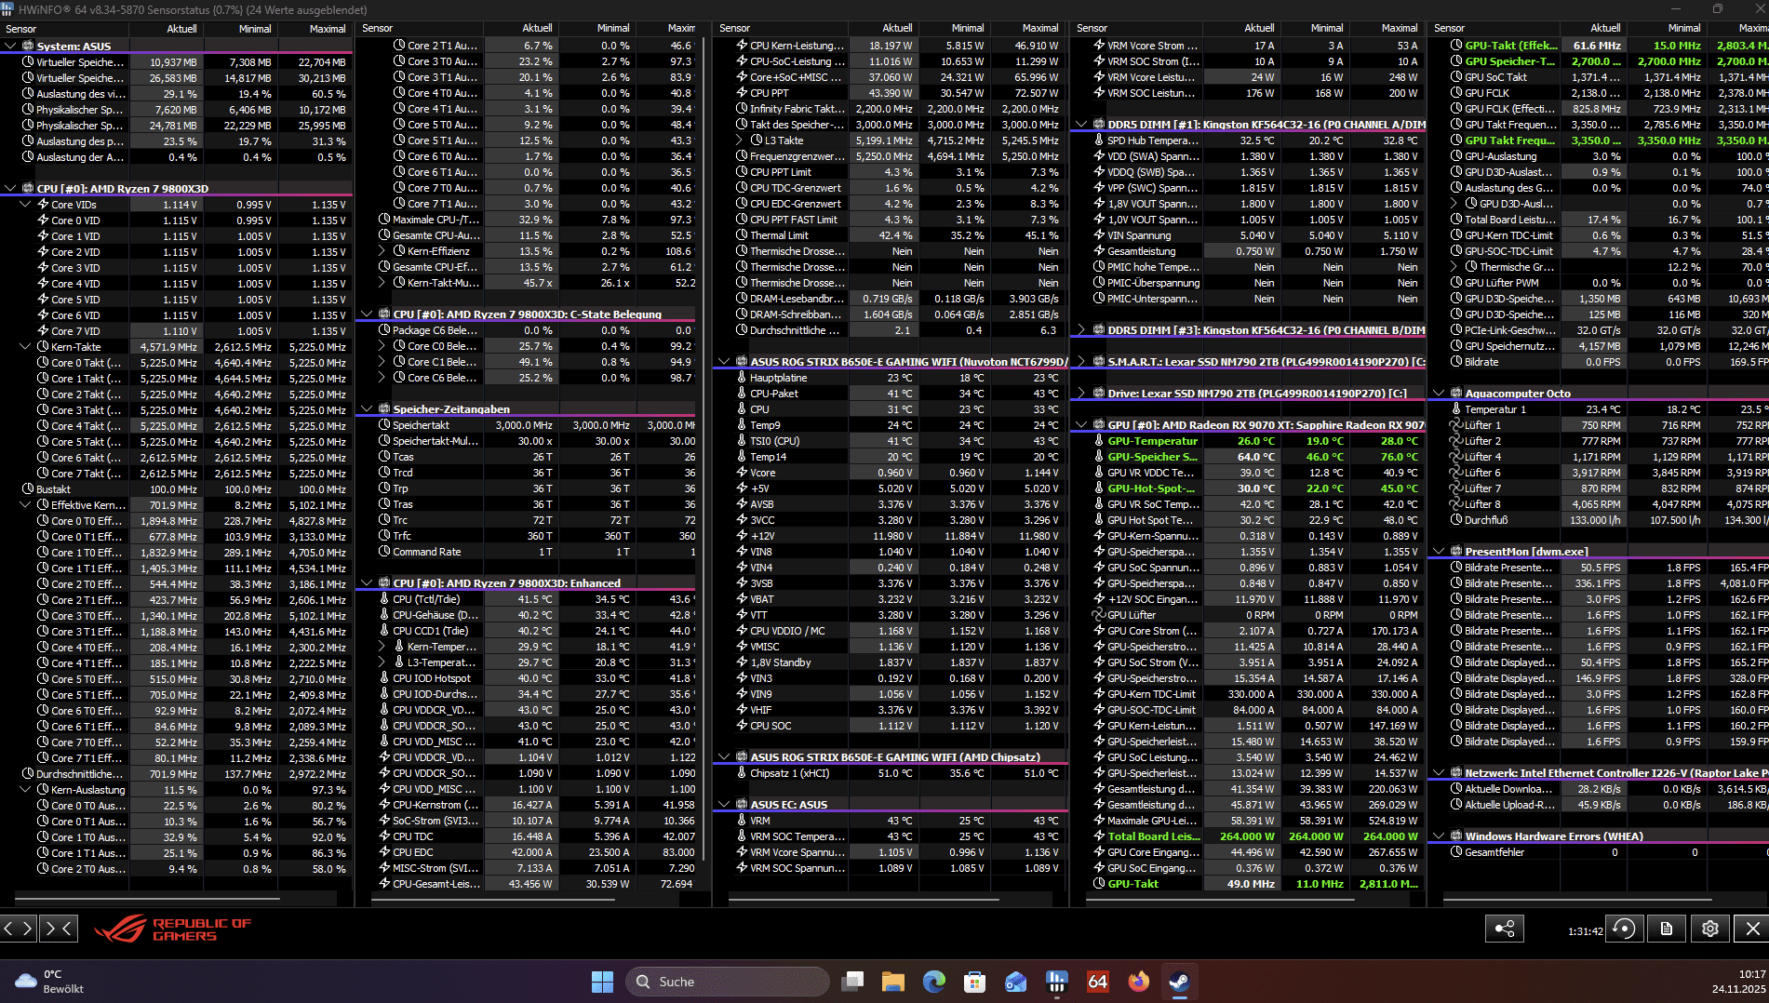Click the thermometer icon next to Hauptplatine
Screen dimensions: 1769x1003
tap(742, 378)
